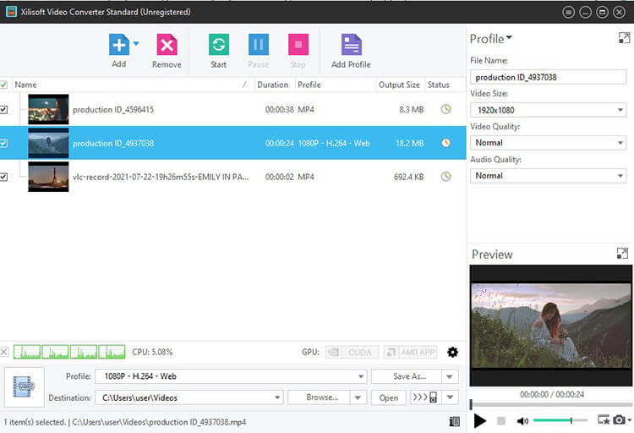Click the Xilisoft app logo icon
Viewport: 634px width, 433px height.
pyautogui.click(x=11, y=12)
